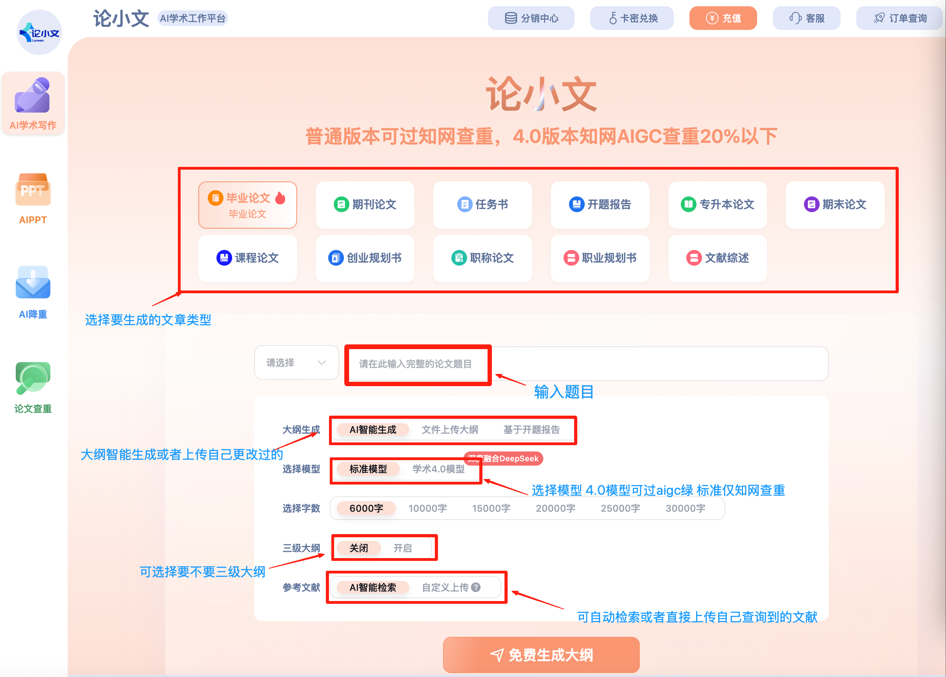
Task: Click the help question mark beside 自定义上传
Action: pyautogui.click(x=476, y=587)
